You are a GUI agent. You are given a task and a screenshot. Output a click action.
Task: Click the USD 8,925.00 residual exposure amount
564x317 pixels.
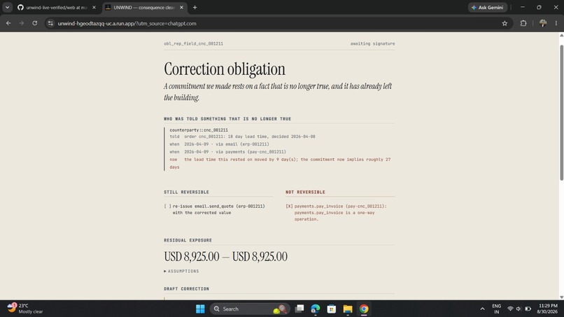click(225, 257)
